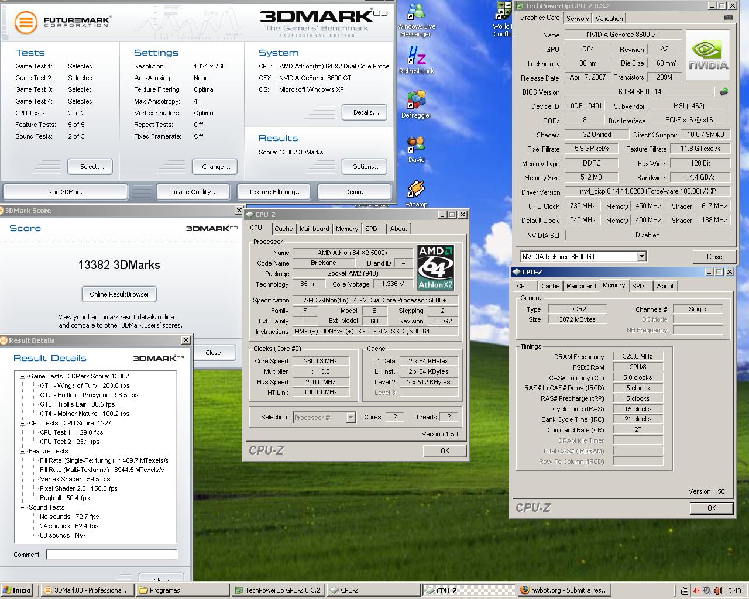Select the GT4 - Mother Nature result row
This screenshot has height=599, width=749.
click(x=85, y=414)
